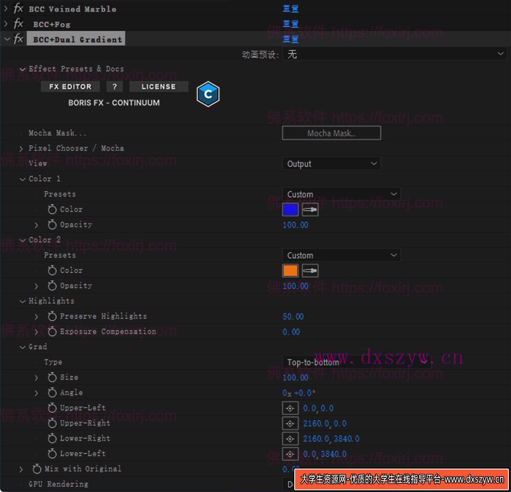
Task: Click Color 2 eyedropper icon
Action: 310,271
